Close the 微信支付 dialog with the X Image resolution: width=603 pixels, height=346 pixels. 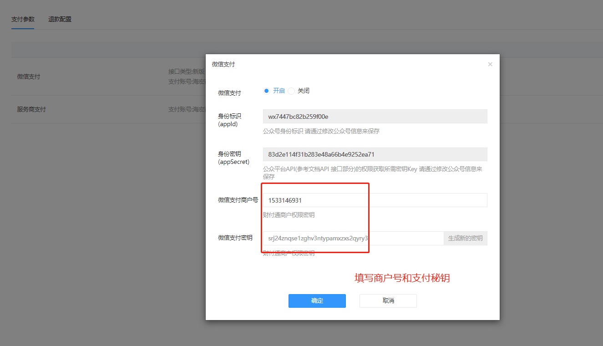point(490,64)
